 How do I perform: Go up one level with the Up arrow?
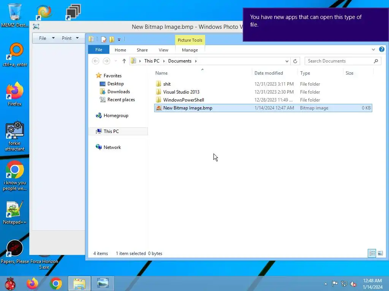(124, 61)
